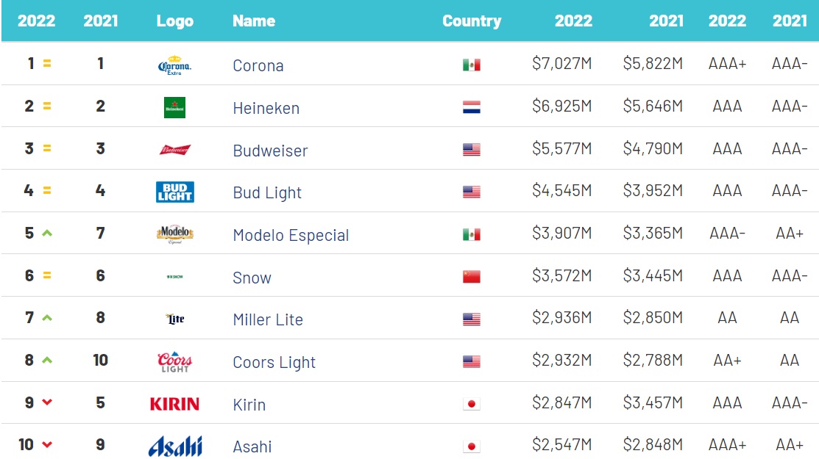The width and height of the screenshot is (819, 459).
Task: Click the red Kirin logo
Action: pos(174,404)
